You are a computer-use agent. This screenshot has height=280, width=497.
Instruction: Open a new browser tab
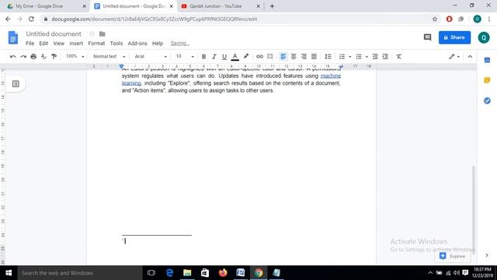[x=272, y=6]
